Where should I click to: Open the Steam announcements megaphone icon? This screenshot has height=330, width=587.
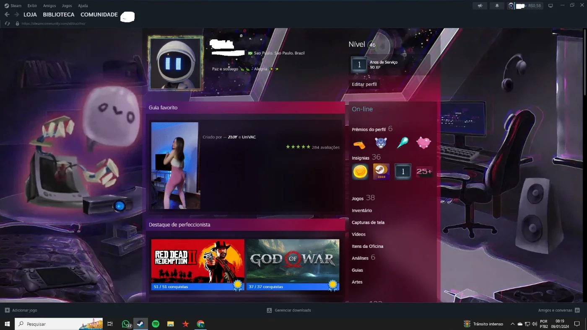click(x=480, y=6)
